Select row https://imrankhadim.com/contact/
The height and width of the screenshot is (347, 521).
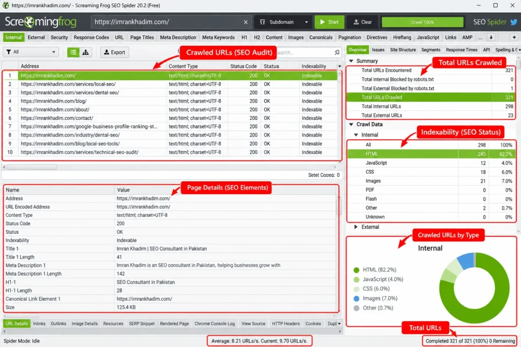170,118
